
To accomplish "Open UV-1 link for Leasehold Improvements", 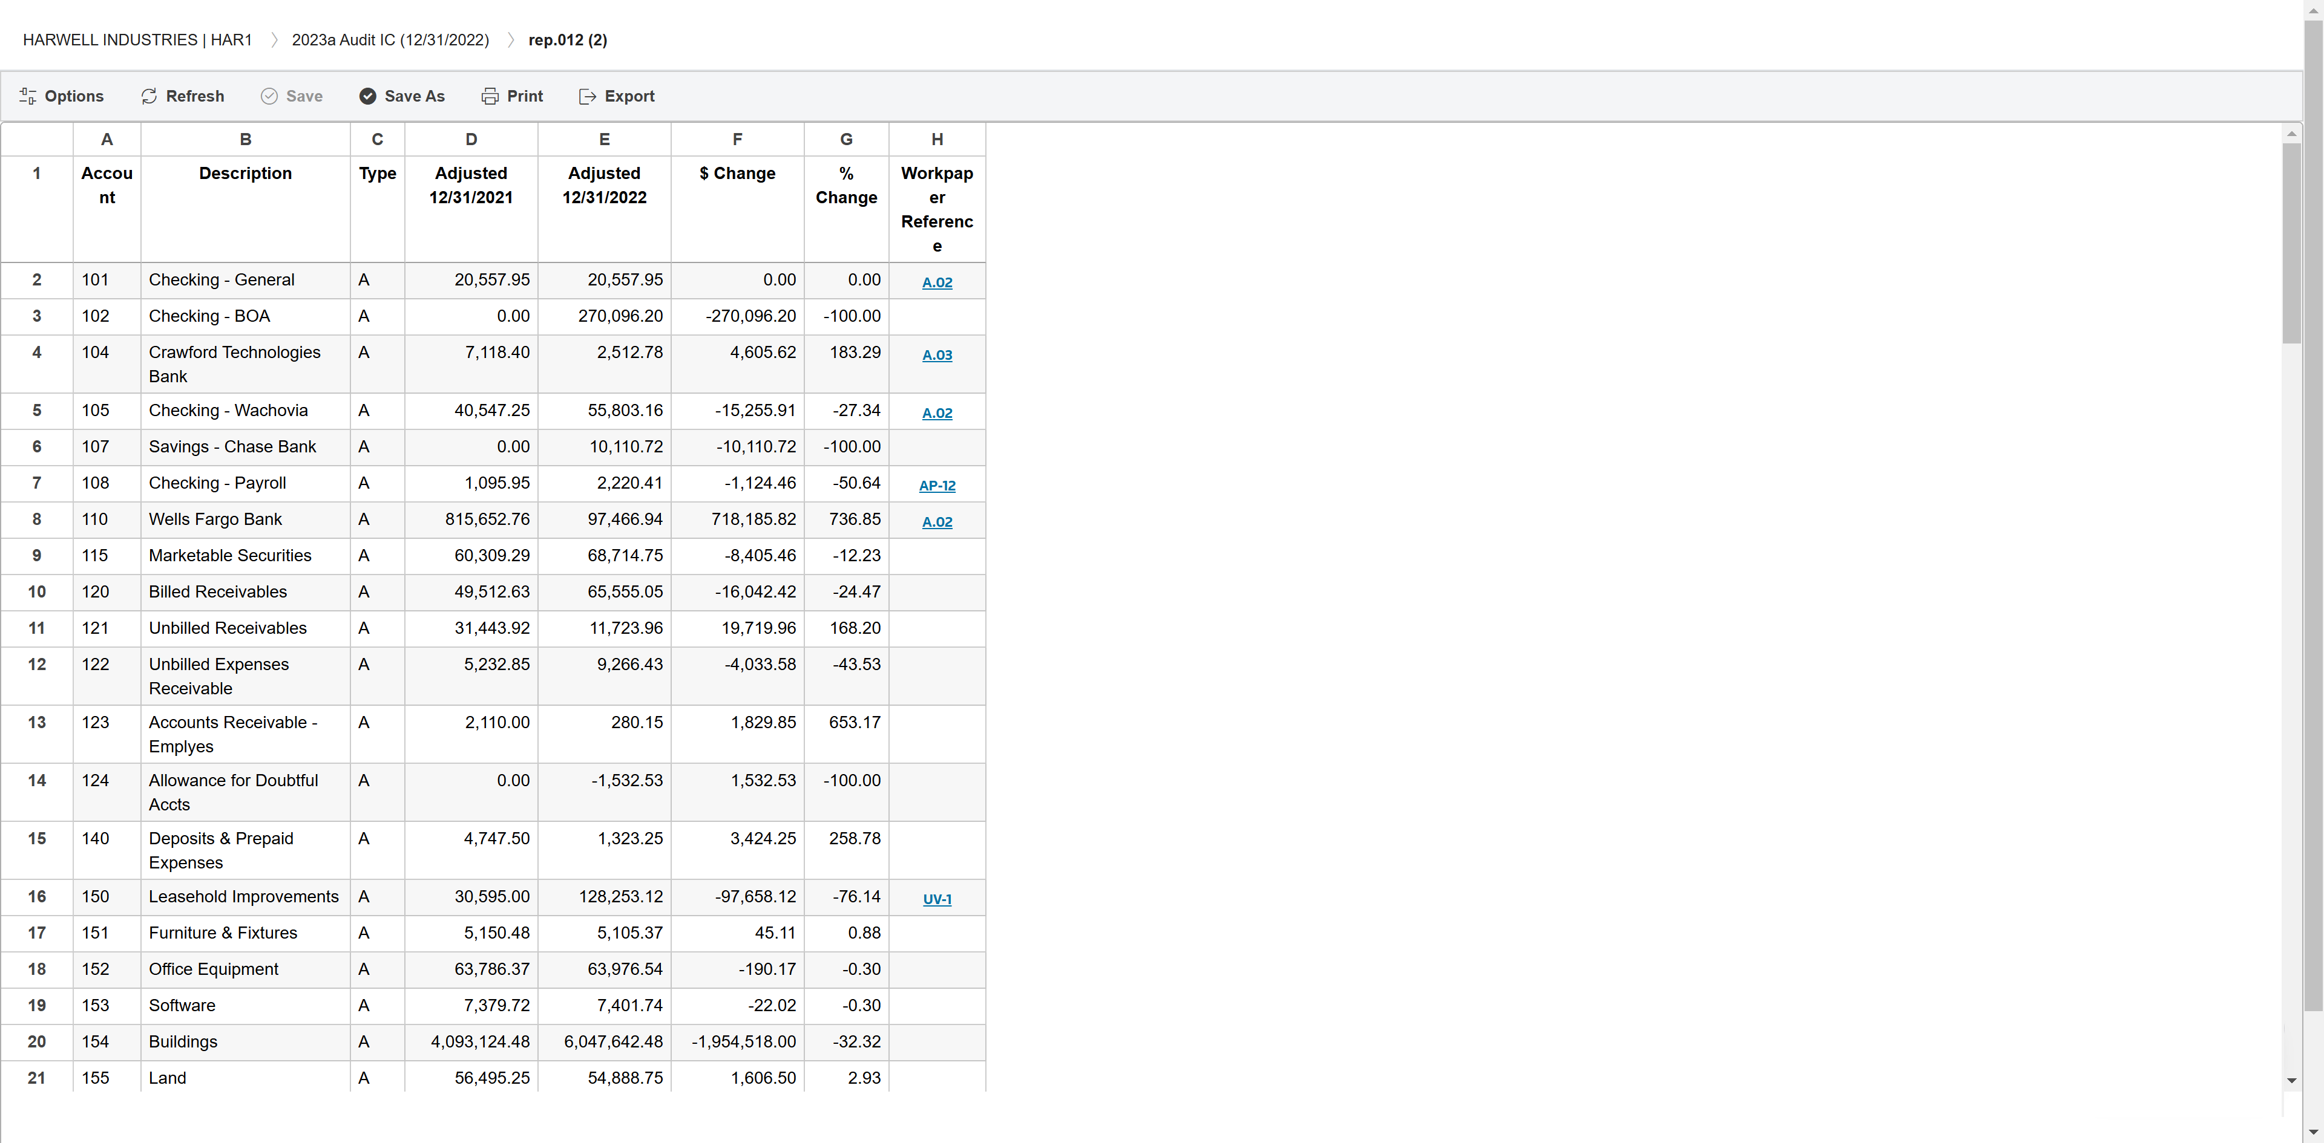I will click(936, 899).
